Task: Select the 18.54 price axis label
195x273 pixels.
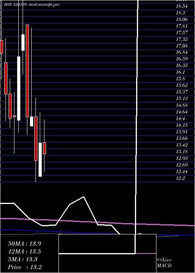Action: [x=182, y=7]
